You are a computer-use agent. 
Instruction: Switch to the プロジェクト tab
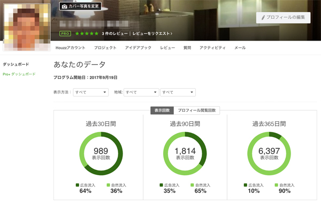(x=105, y=48)
